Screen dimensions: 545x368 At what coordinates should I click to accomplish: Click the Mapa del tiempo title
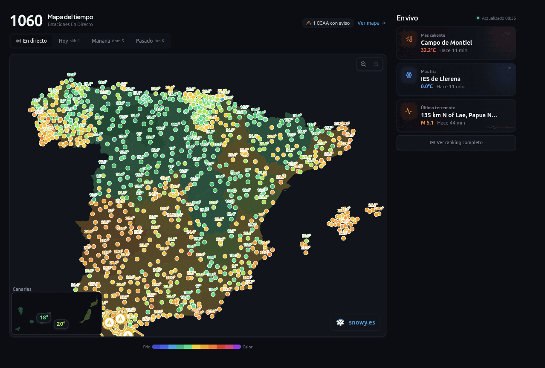pyautogui.click(x=70, y=17)
